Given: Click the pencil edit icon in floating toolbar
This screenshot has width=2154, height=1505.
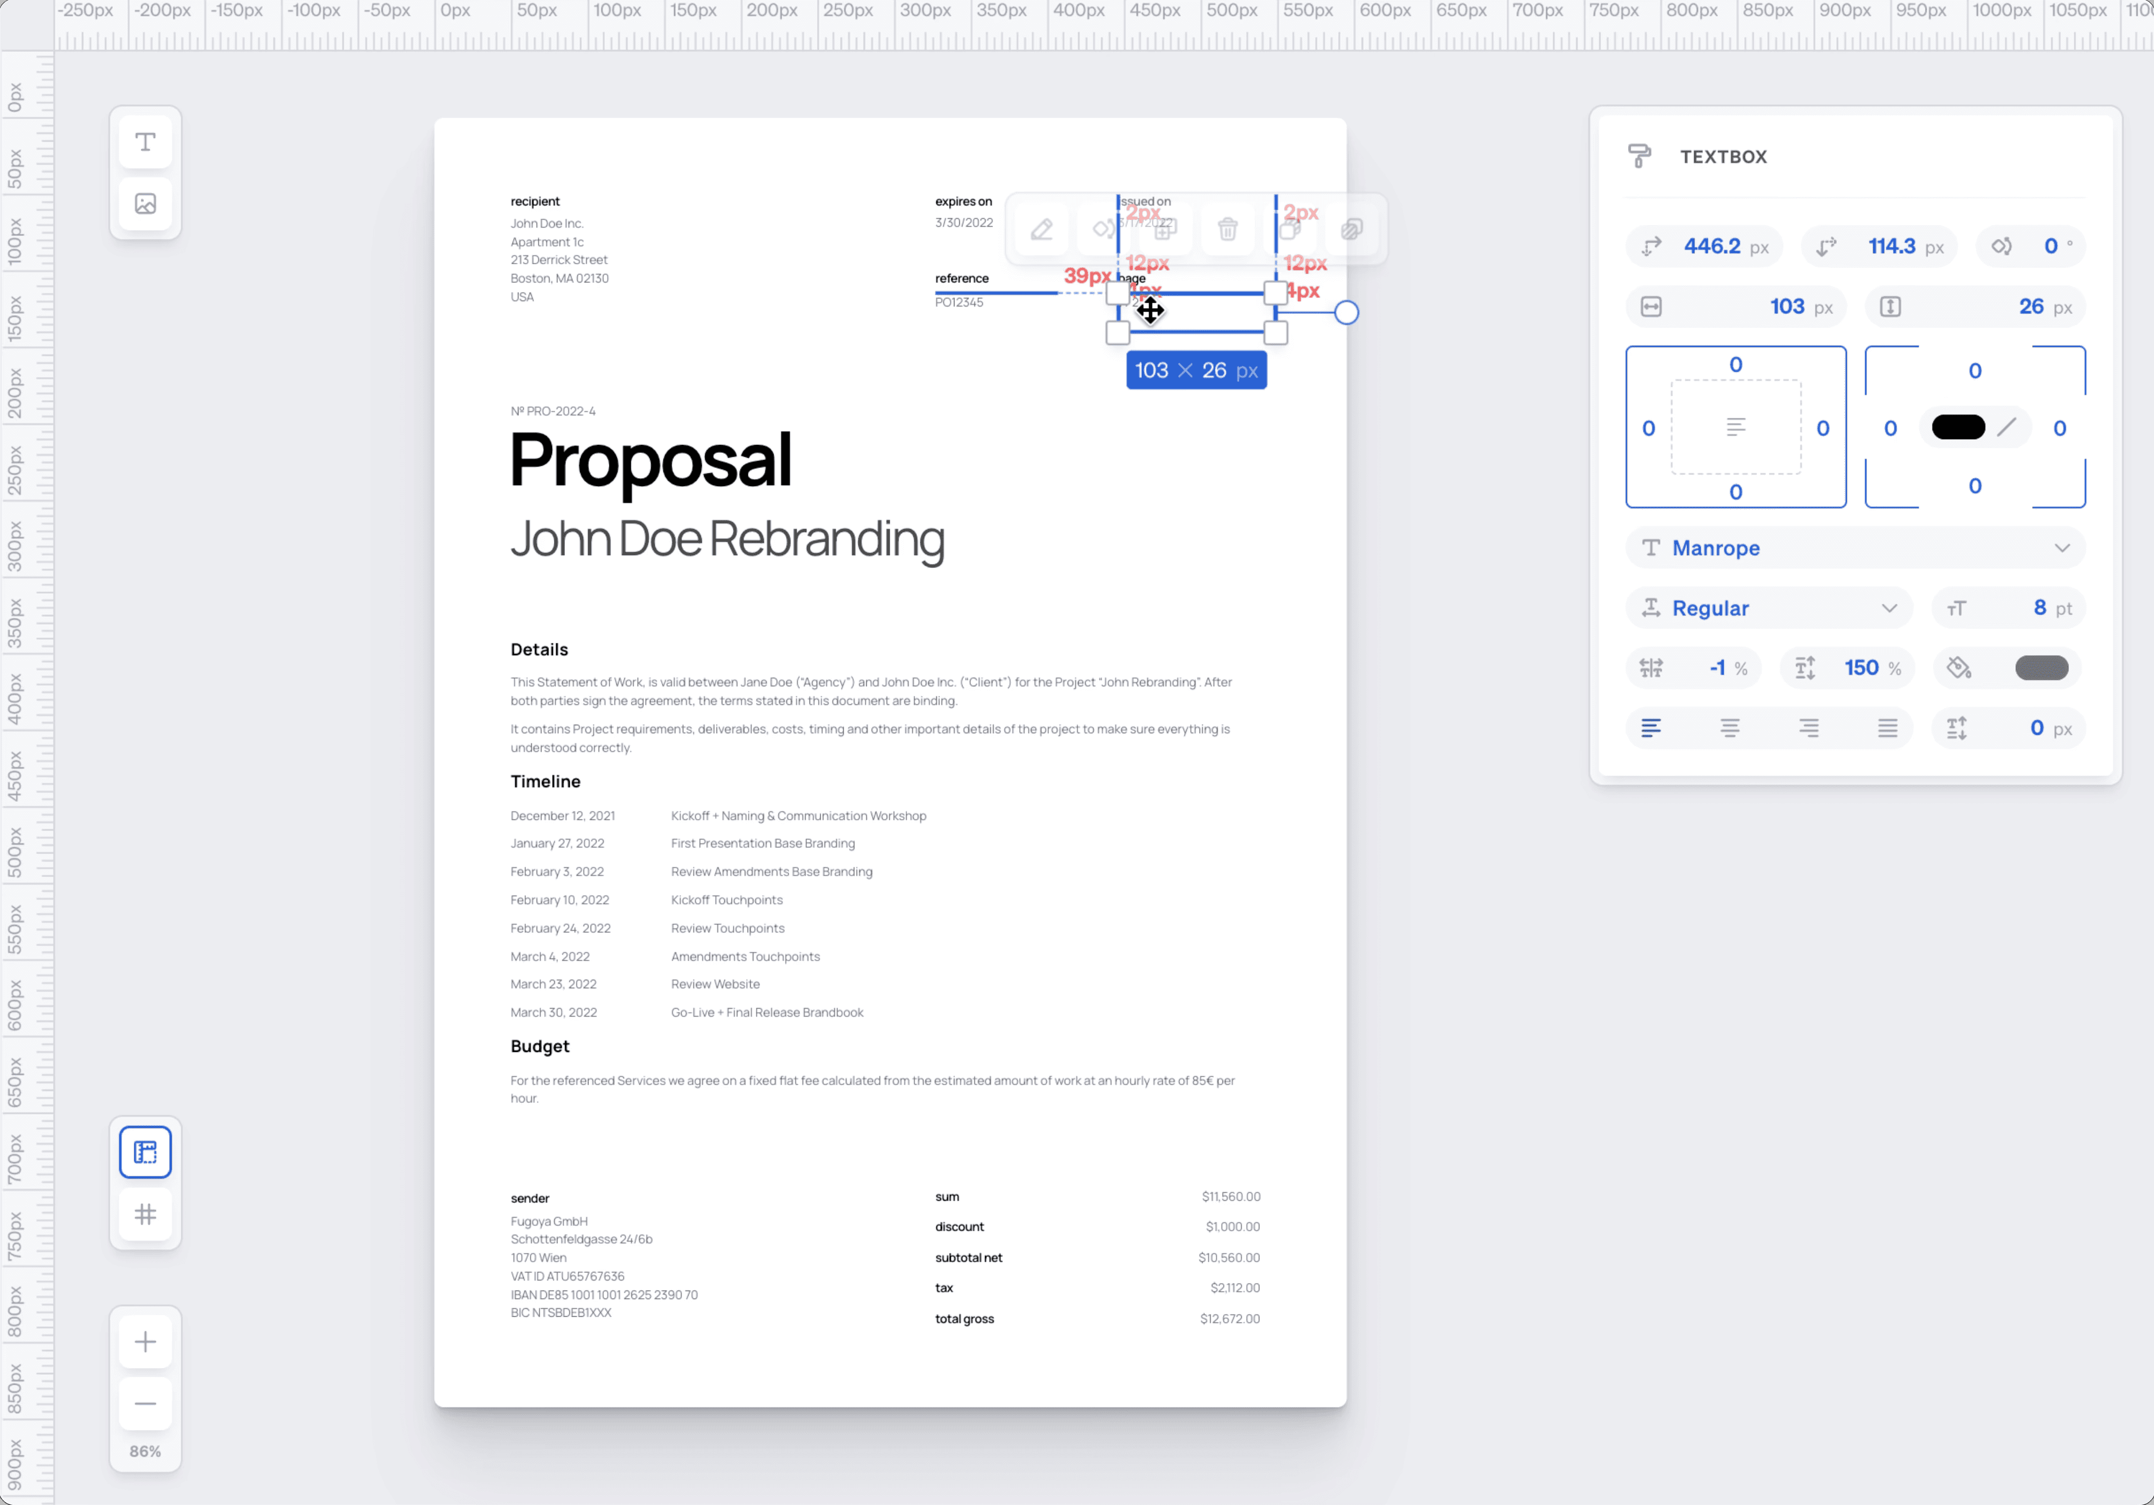Looking at the screenshot, I should pos(1041,229).
